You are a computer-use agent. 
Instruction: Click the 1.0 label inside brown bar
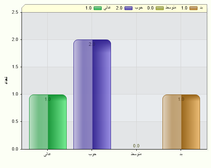click(181, 99)
